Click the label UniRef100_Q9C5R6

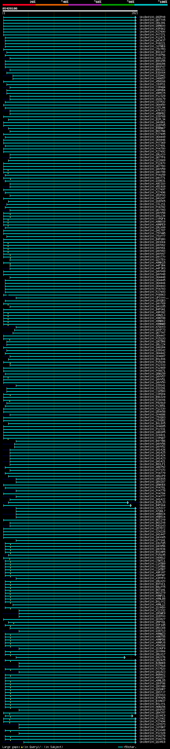click(152, 342)
